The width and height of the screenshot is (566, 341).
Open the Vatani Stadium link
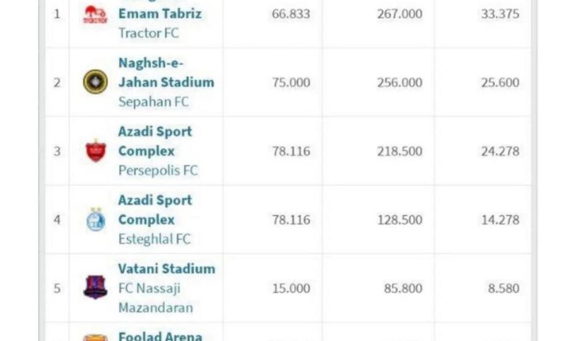(167, 269)
